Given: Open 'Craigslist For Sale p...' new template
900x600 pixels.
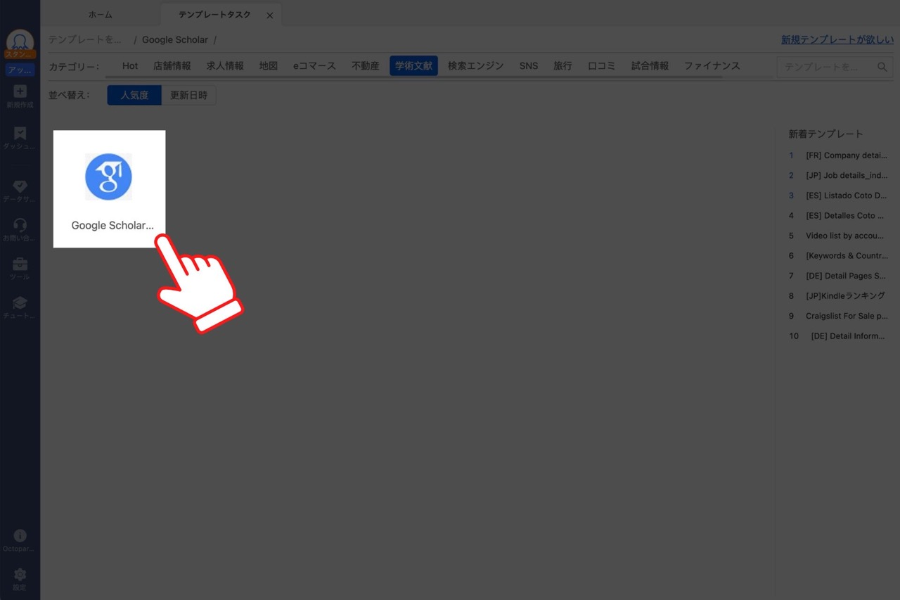Looking at the screenshot, I should [x=847, y=316].
